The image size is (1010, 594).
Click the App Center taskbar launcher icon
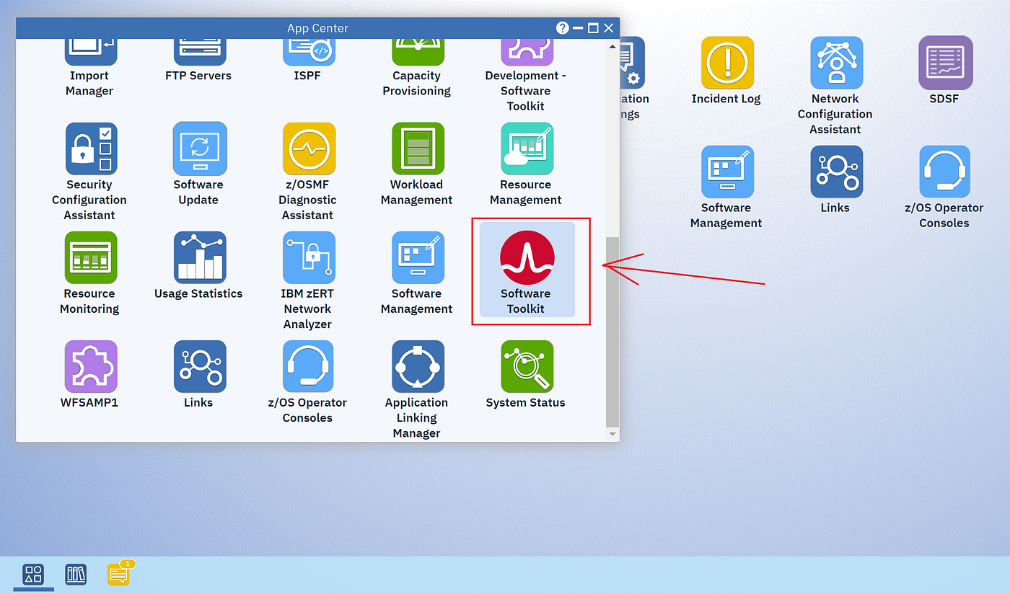33,574
